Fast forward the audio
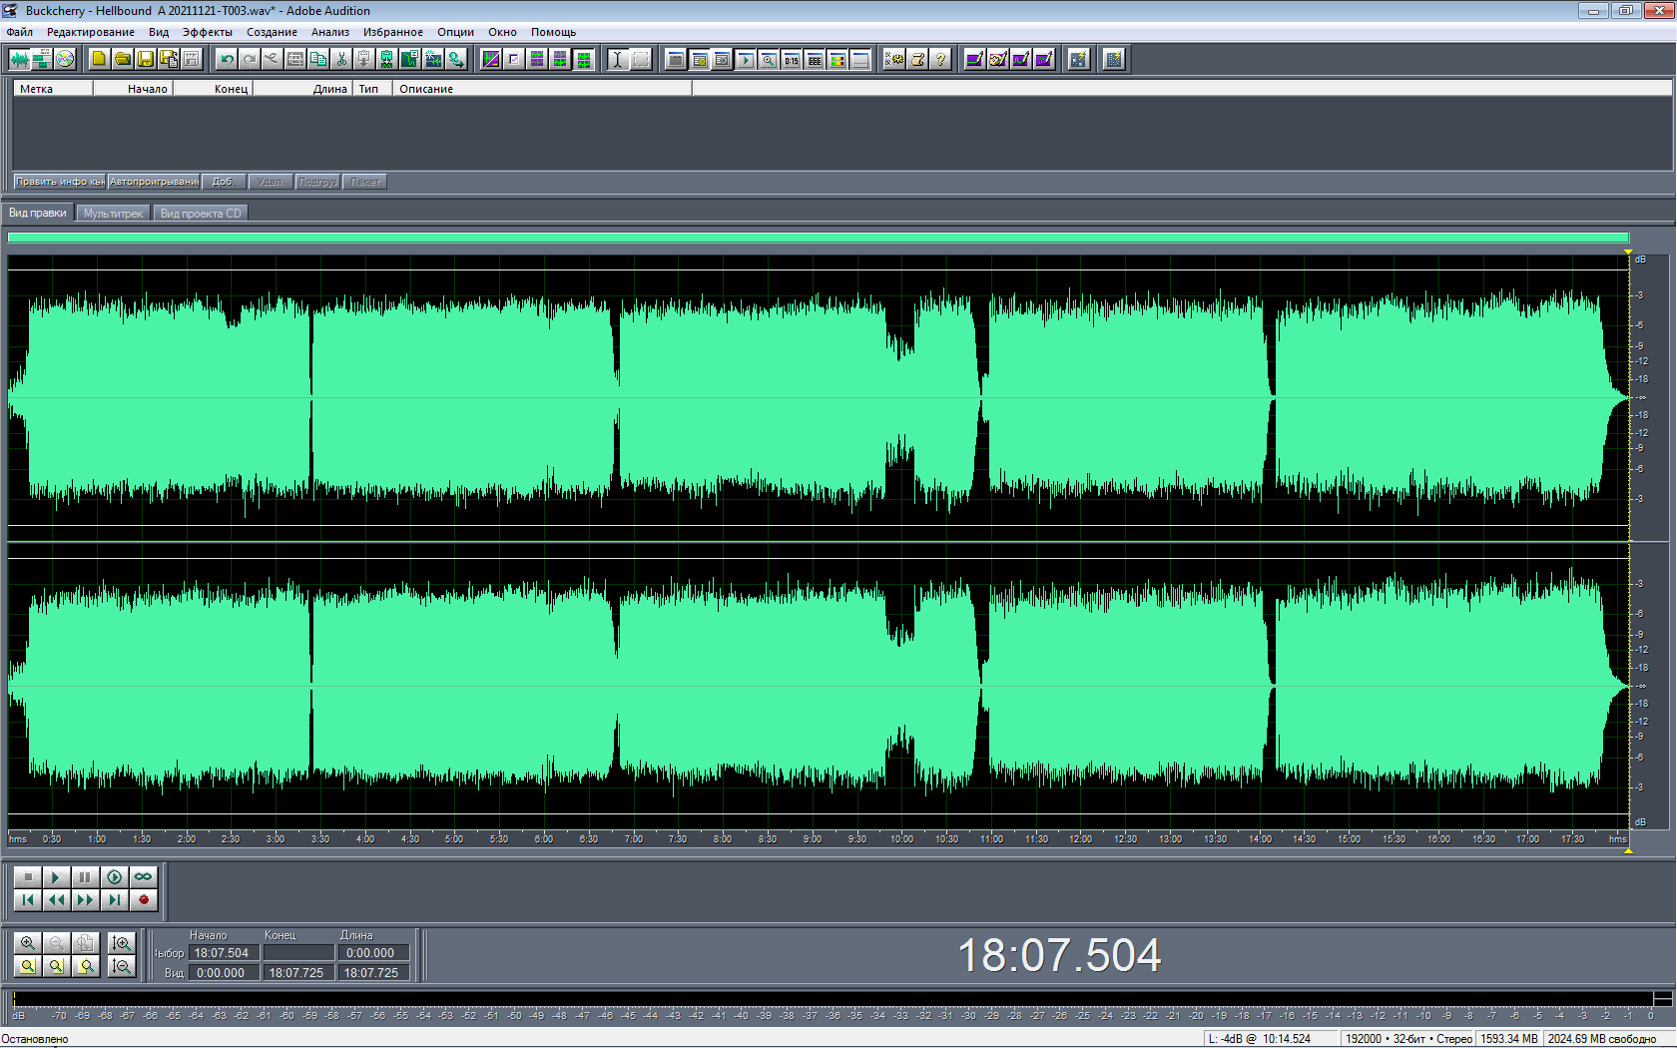 (x=85, y=899)
